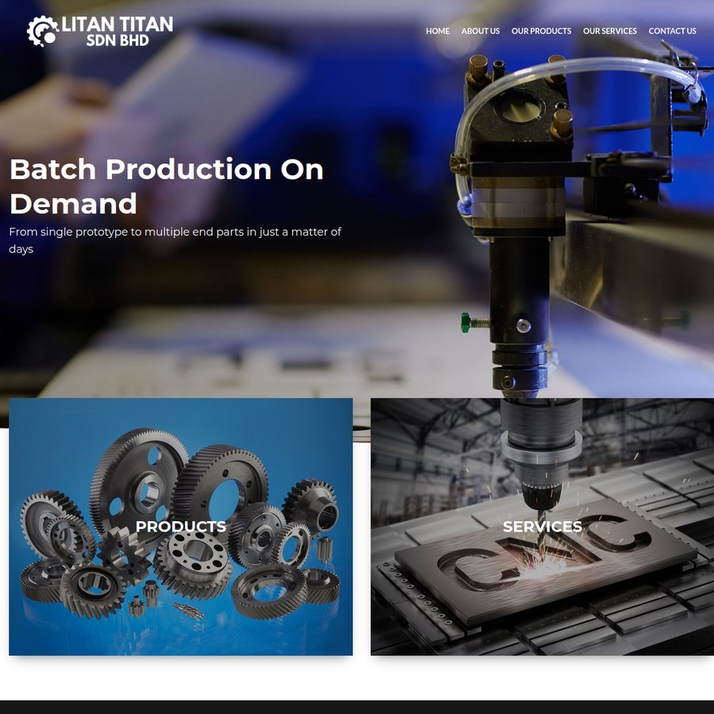Open OUR PRODUCTS in the navigation
The image size is (714, 714).
pyautogui.click(x=541, y=31)
